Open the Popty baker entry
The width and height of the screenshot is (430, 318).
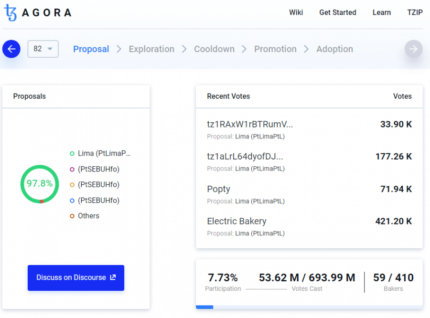coord(218,189)
